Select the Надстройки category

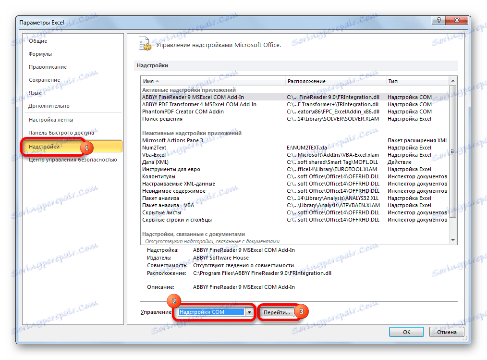coord(73,147)
